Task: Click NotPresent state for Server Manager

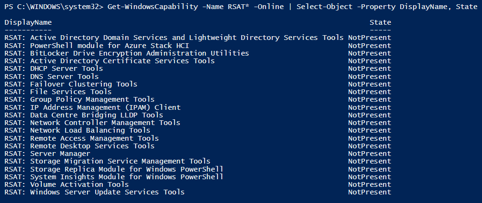Action: (x=370, y=154)
